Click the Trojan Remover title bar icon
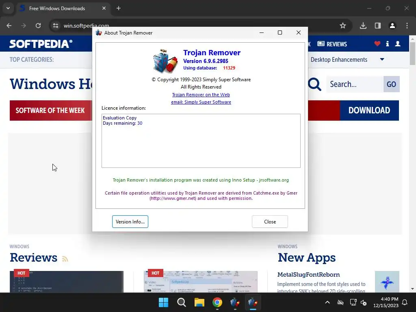Viewport: 416px width, 312px height. tap(99, 32)
